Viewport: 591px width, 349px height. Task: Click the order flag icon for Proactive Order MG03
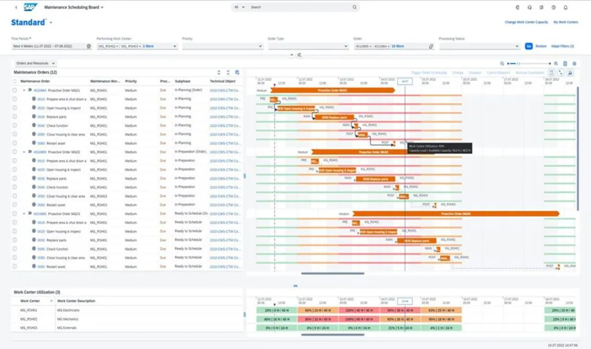(x=30, y=214)
